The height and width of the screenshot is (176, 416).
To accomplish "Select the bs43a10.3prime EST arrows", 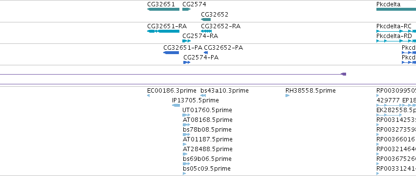I will coord(203,96).
